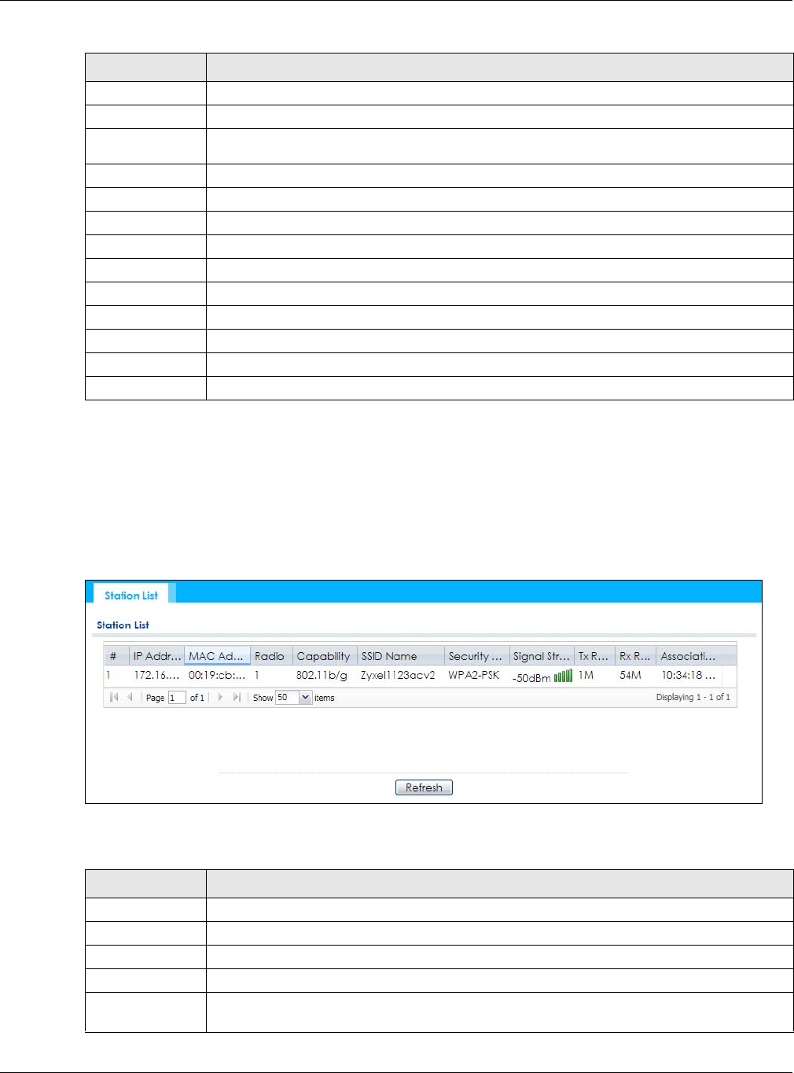
Task: Click the Station List section heading
Action: (123, 625)
